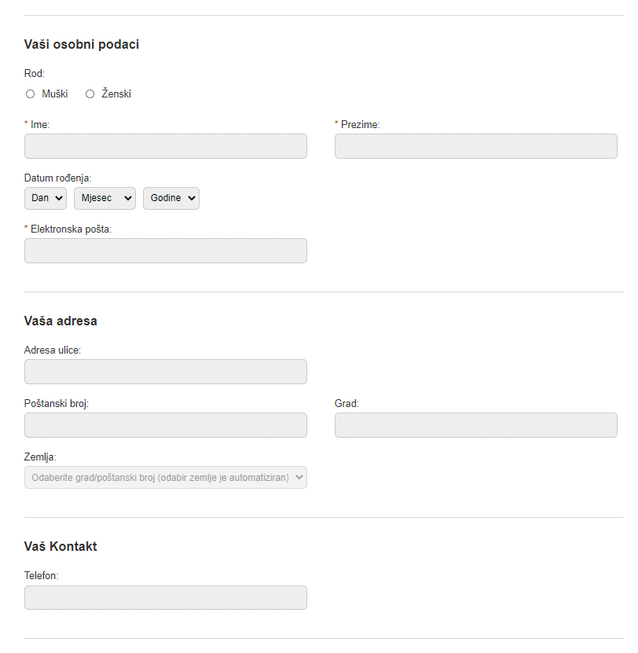Image resolution: width=638 pixels, height=653 pixels.
Task: Click the Vaš Kontakt section heading
Action: [x=61, y=546]
